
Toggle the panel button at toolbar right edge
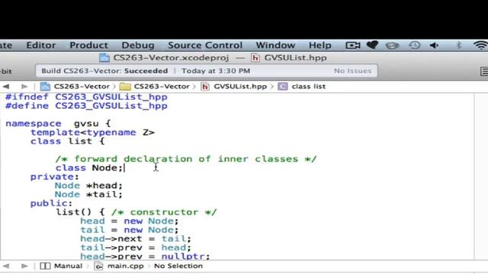click(x=484, y=72)
